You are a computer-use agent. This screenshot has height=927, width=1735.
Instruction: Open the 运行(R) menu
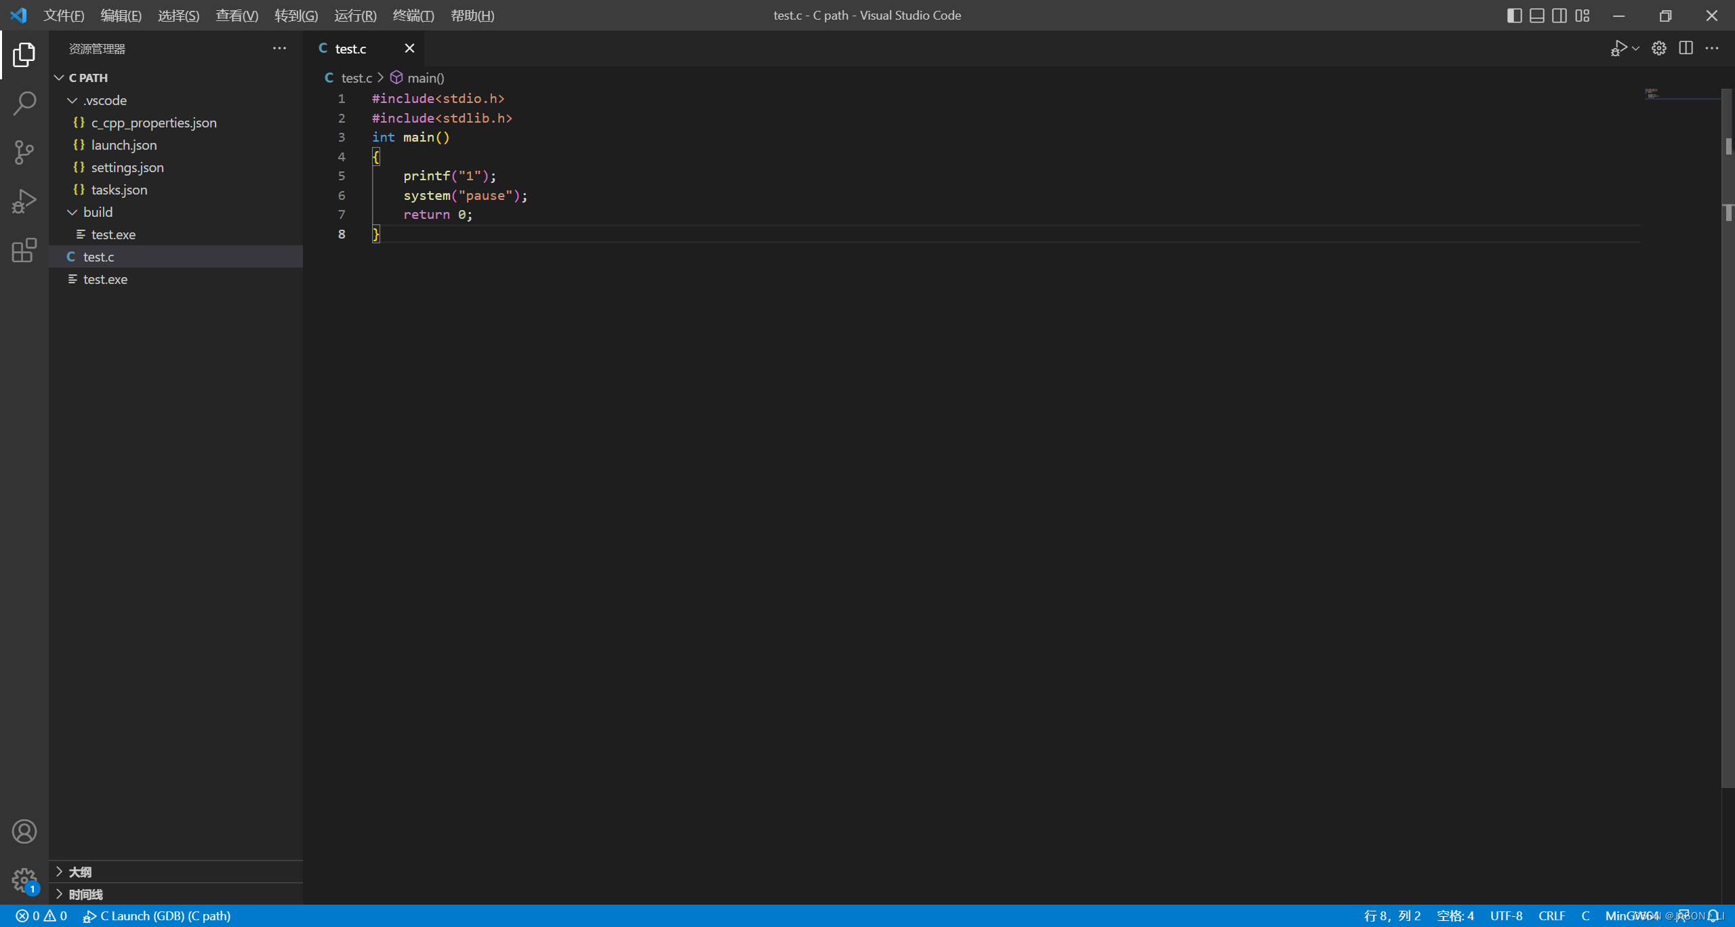(x=355, y=15)
